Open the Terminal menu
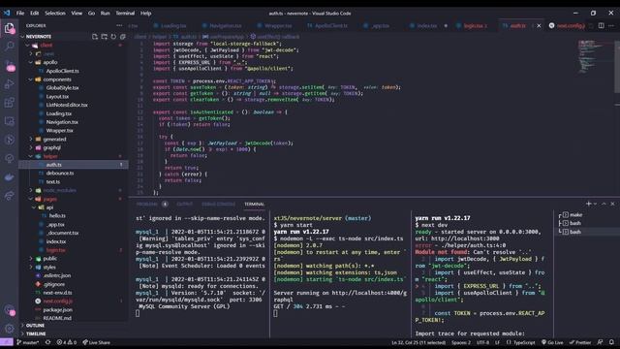620x349 pixels. pyautogui.click(x=125, y=13)
